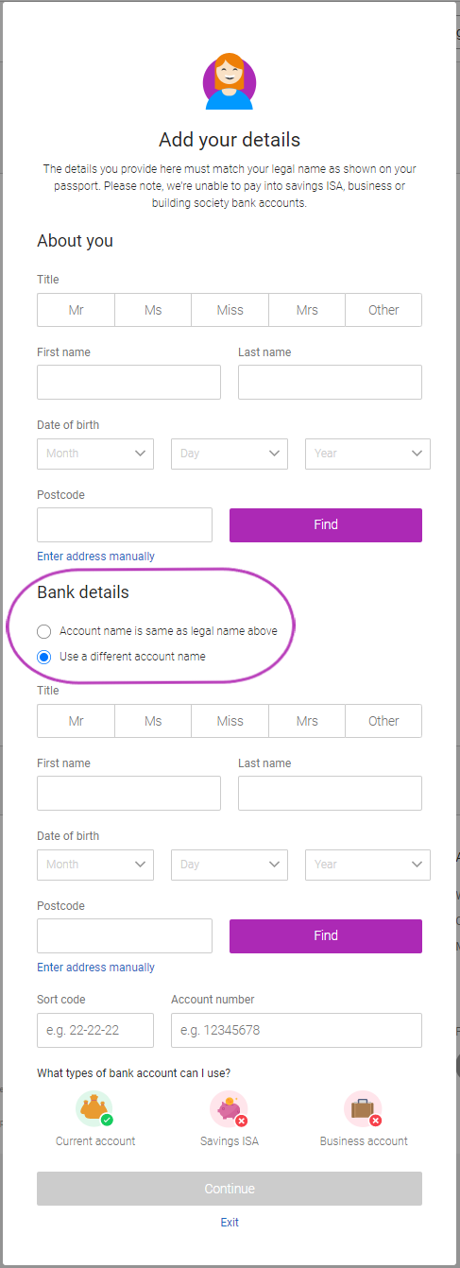Open the Month dropdown under About you

click(95, 454)
